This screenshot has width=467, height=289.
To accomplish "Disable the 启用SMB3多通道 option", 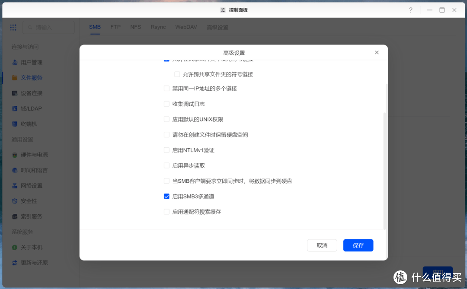I will pos(166,196).
